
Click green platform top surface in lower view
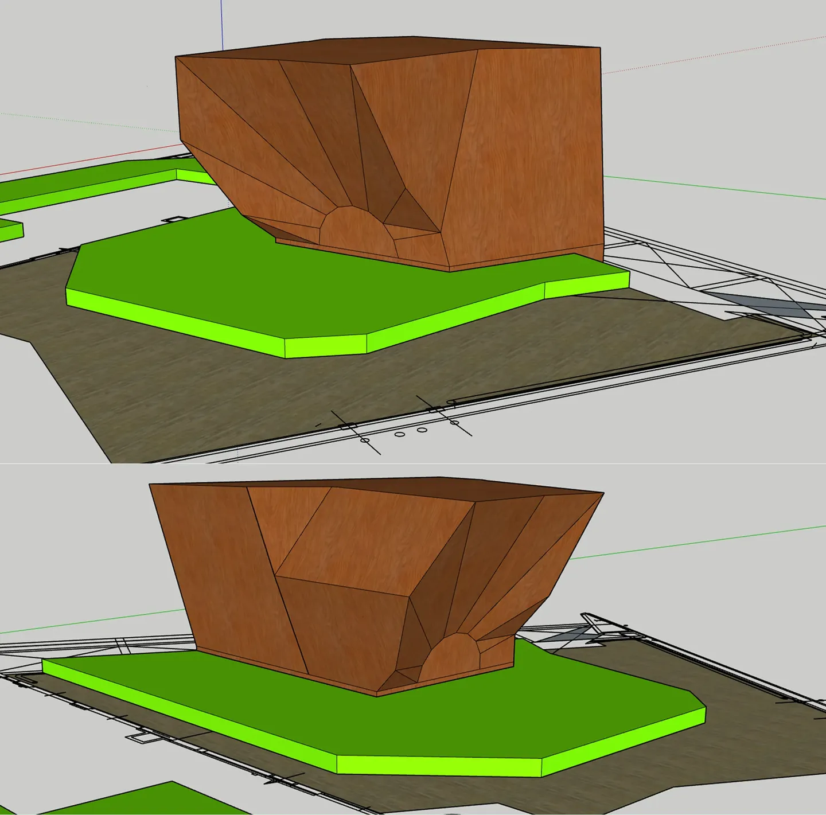coord(516,723)
